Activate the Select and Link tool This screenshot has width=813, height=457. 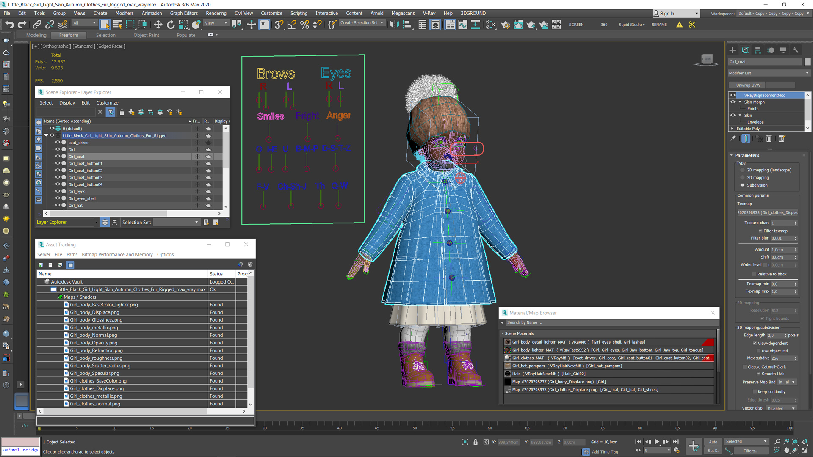(37, 25)
